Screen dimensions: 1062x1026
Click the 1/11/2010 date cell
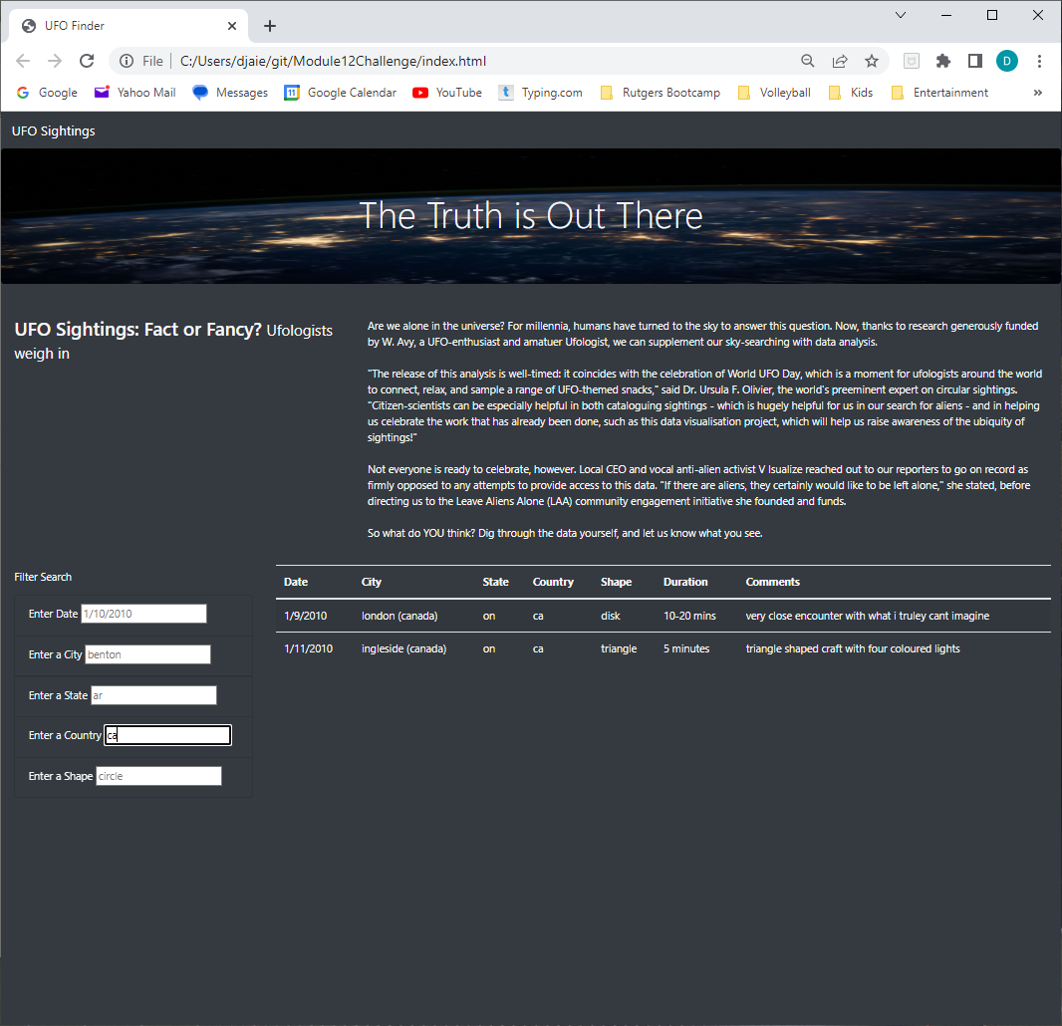(308, 648)
